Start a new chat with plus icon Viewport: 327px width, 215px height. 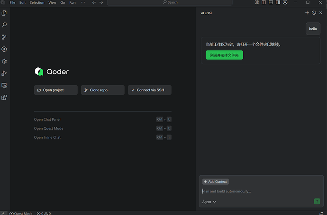pyautogui.click(x=307, y=13)
